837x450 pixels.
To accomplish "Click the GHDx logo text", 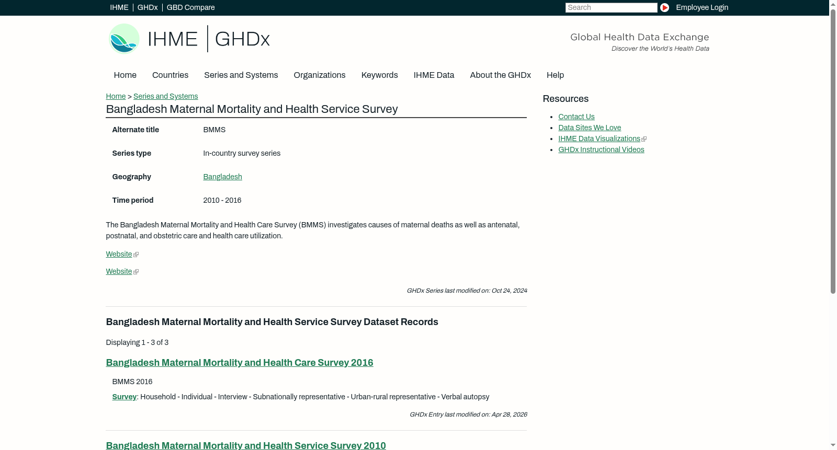I will coord(242,39).
